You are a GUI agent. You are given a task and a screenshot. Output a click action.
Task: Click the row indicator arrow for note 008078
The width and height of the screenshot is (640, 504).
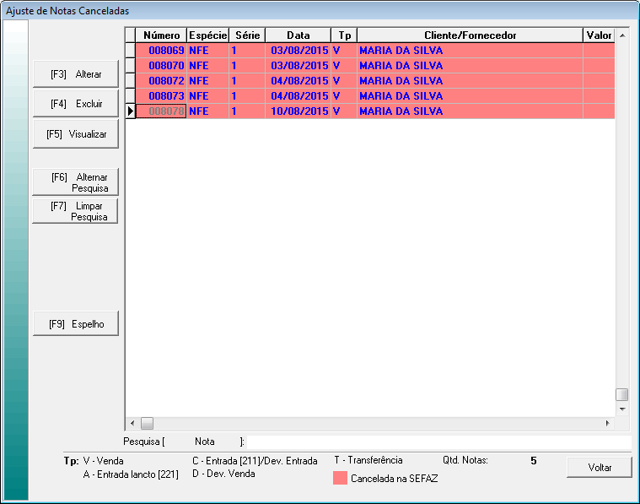click(130, 111)
